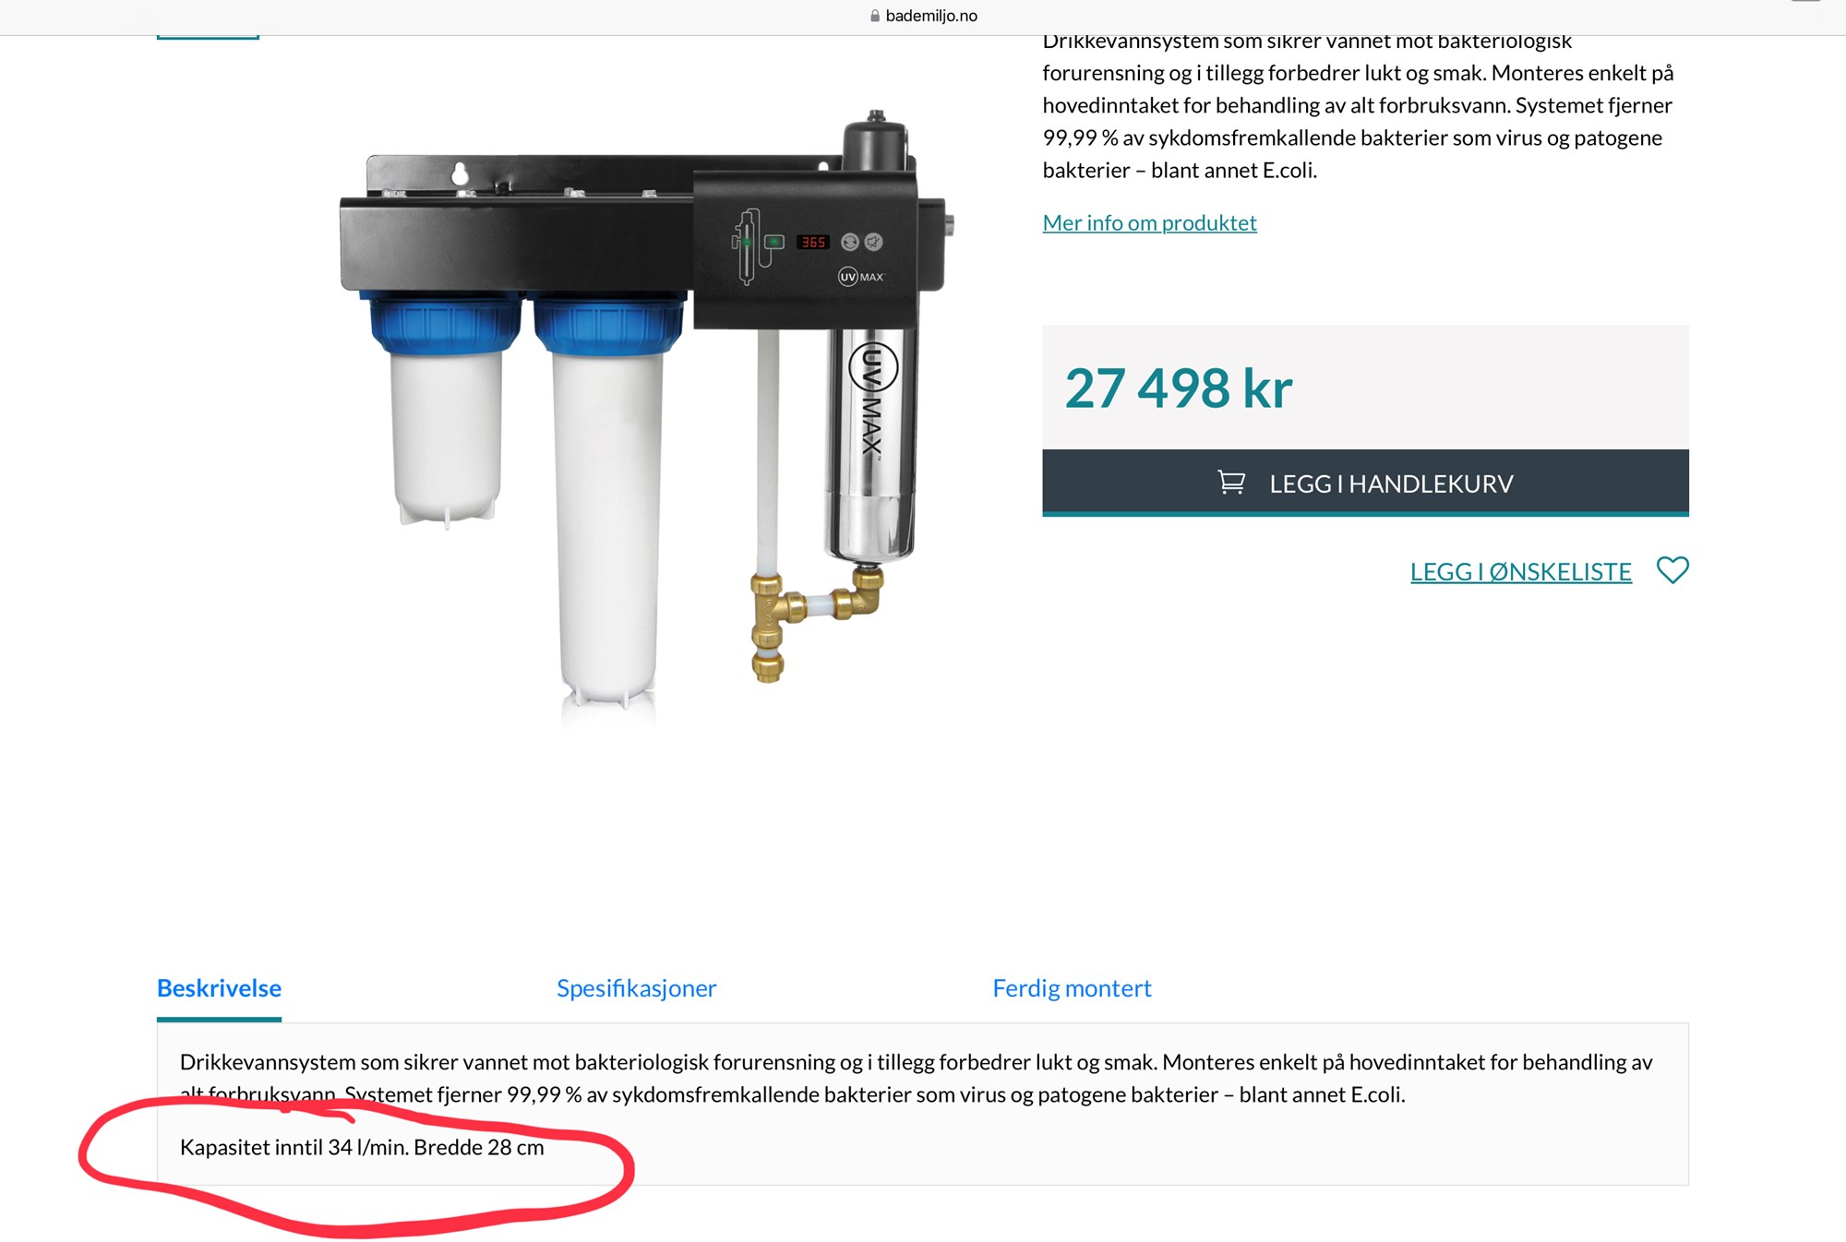Viewport: 1846px width, 1242px height.
Task: Open the Spesifikasjoner tab
Action: point(636,988)
